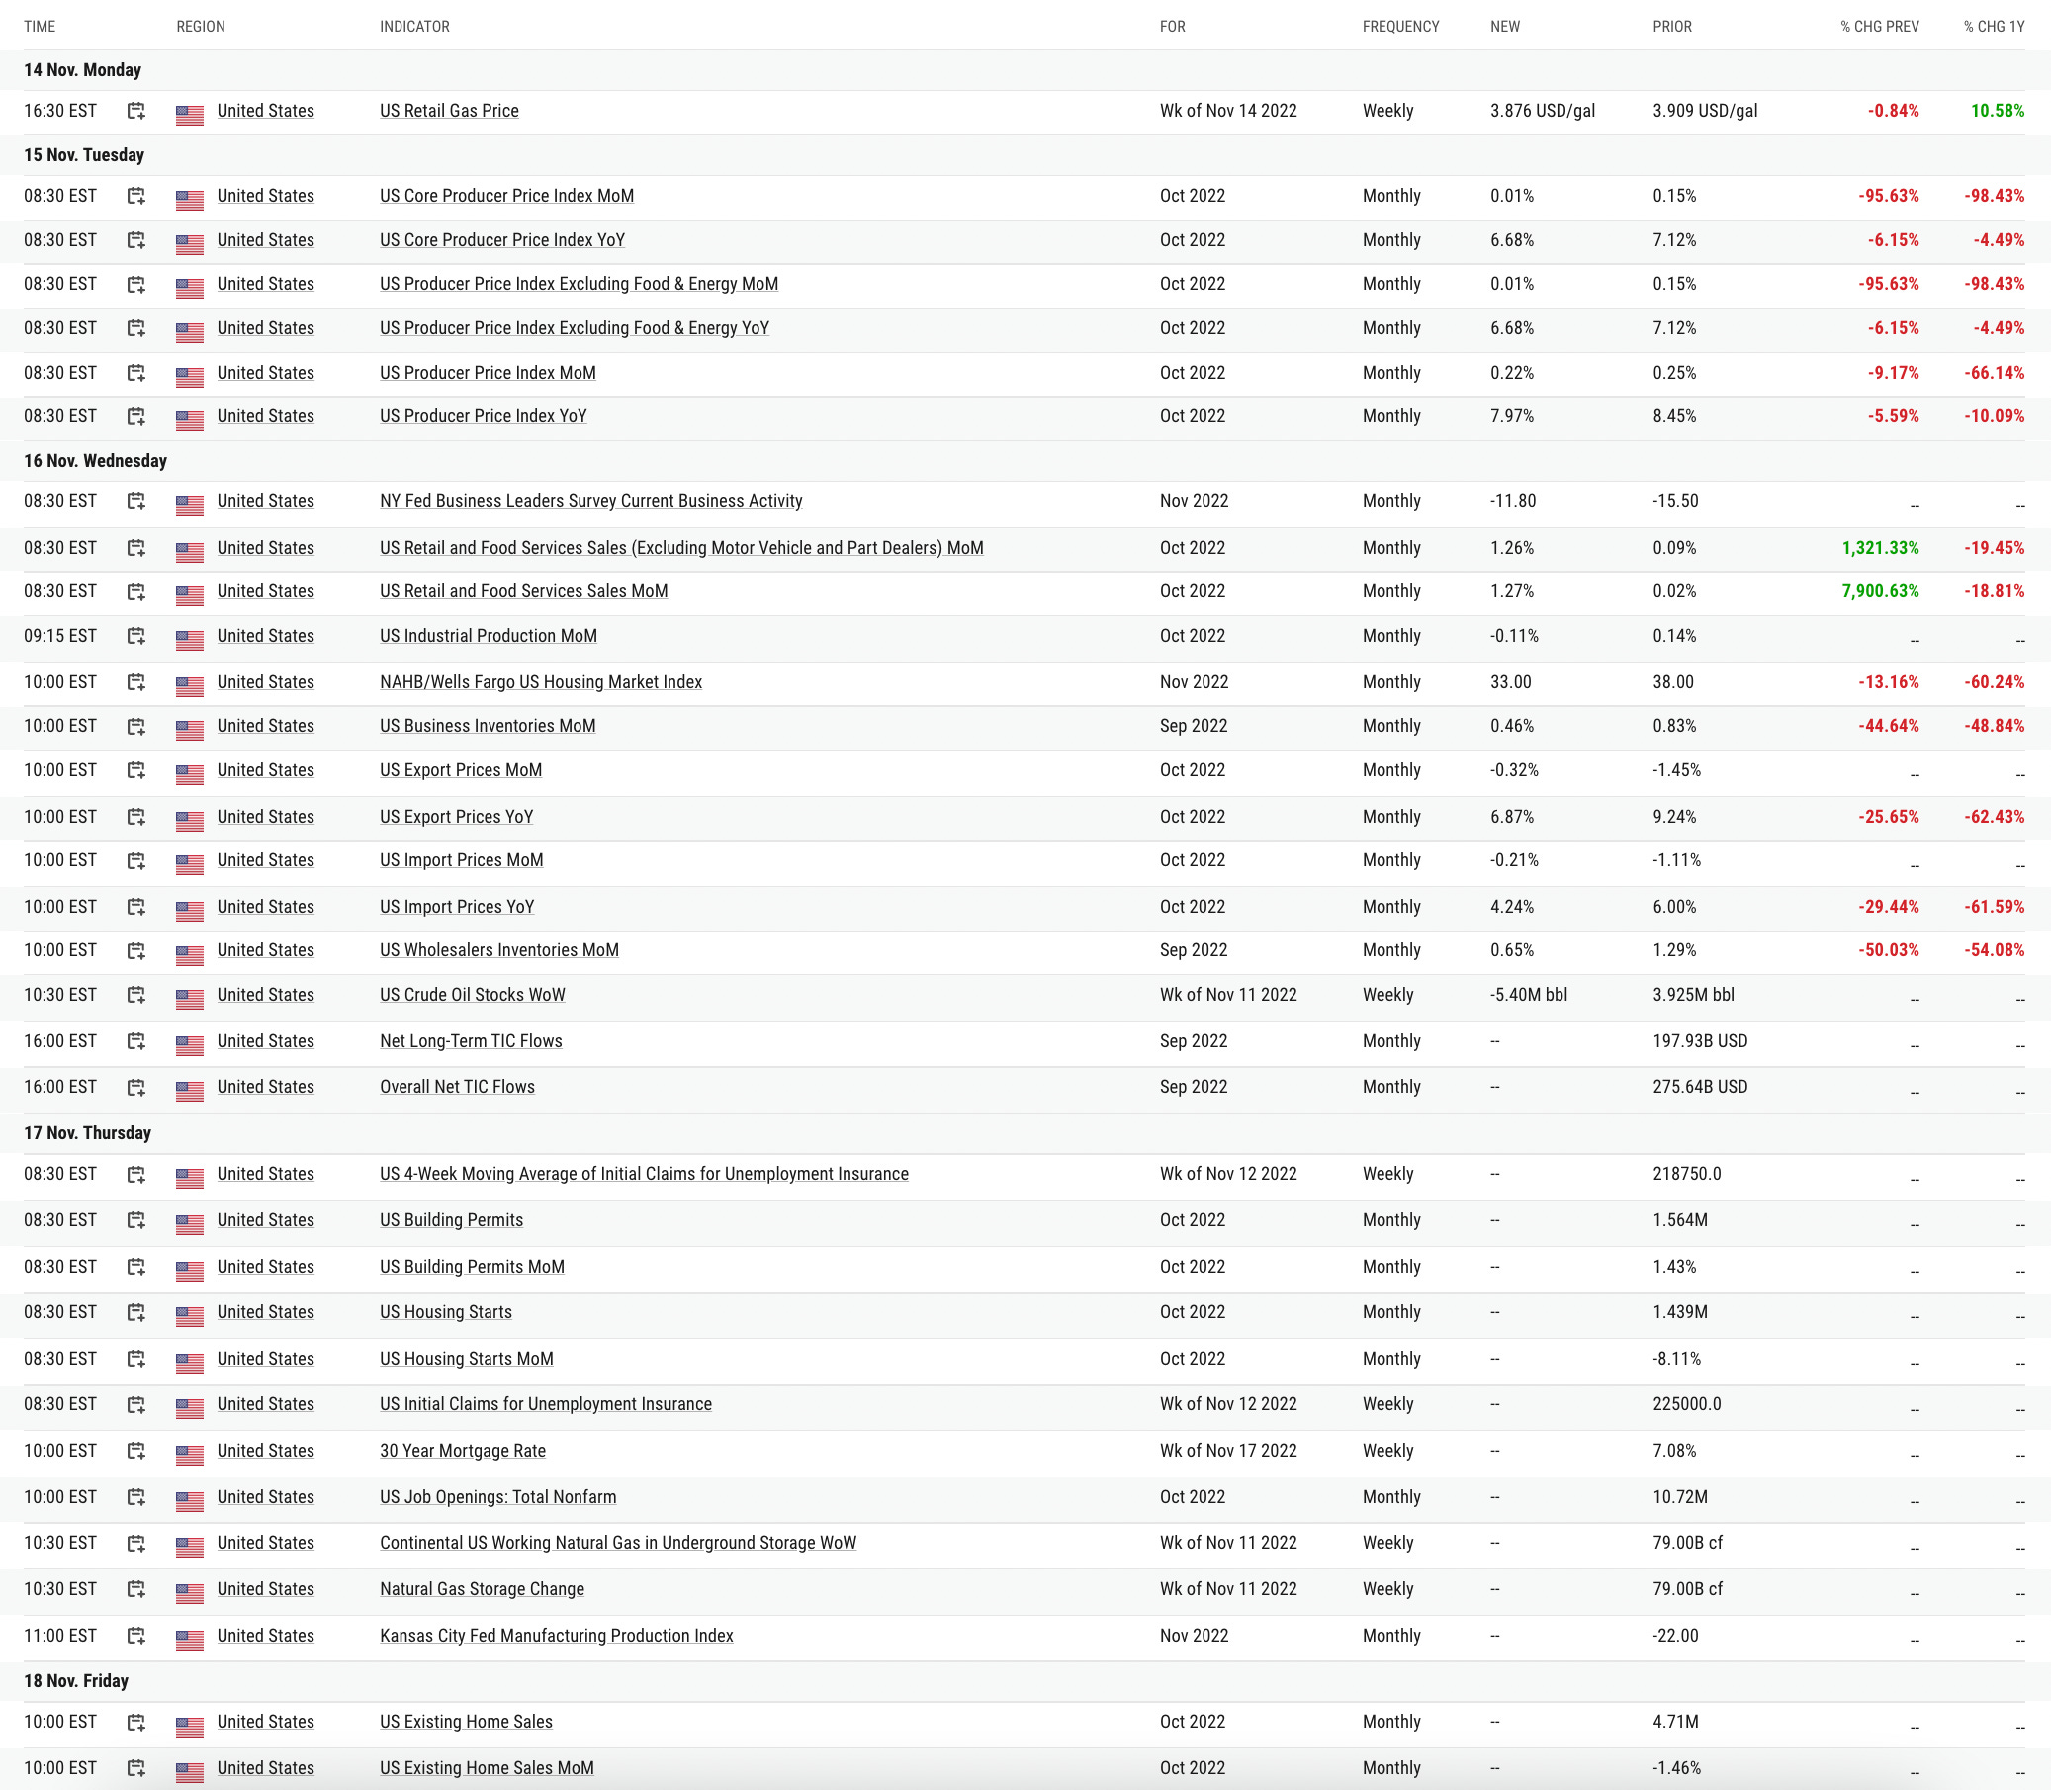Click calendar icon for US Core Producer Price Index YoY

pos(136,239)
